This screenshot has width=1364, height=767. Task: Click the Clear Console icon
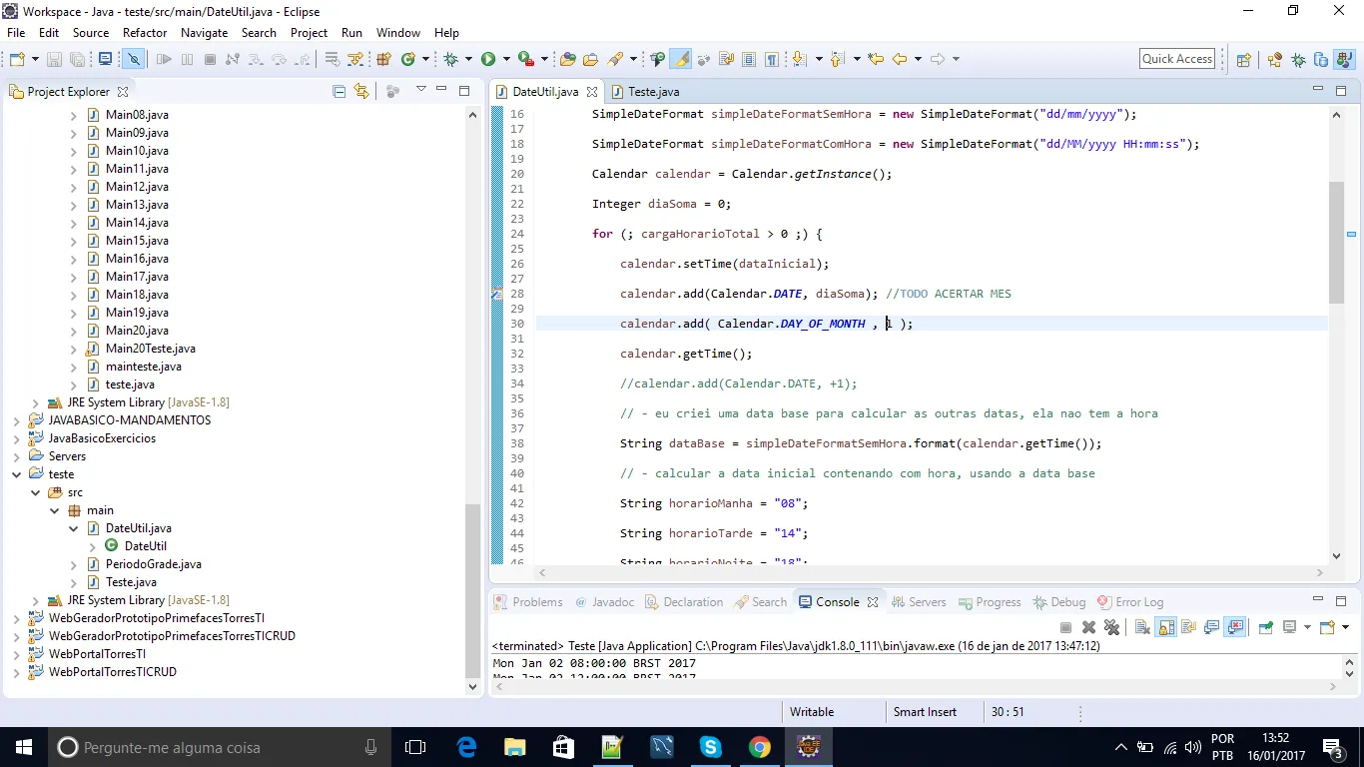1141,627
